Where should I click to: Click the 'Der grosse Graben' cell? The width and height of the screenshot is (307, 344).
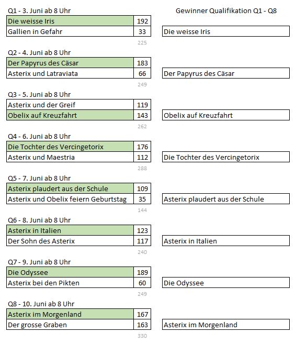pyautogui.click(x=70, y=325)
